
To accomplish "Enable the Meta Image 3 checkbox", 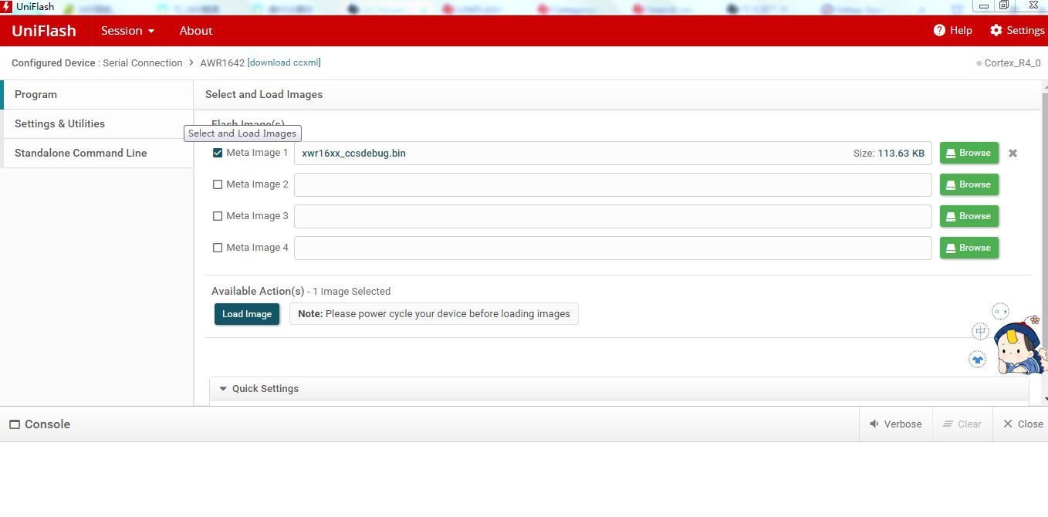I will click(218, 216).
